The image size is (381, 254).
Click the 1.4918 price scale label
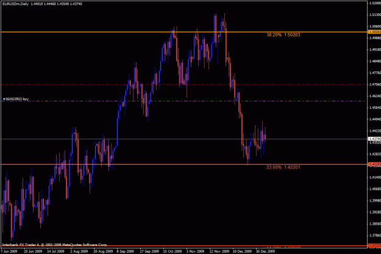[x=375, y=49]
